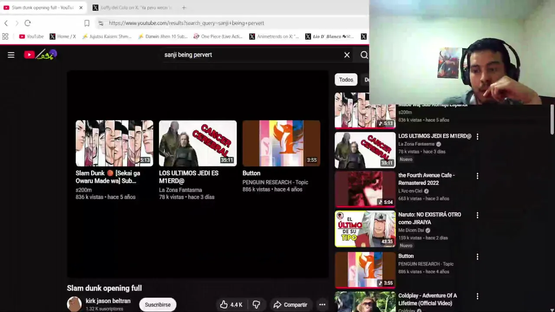Select the Todos filter chip
This screenshot has height=312, width=555.
pos(346,80)
